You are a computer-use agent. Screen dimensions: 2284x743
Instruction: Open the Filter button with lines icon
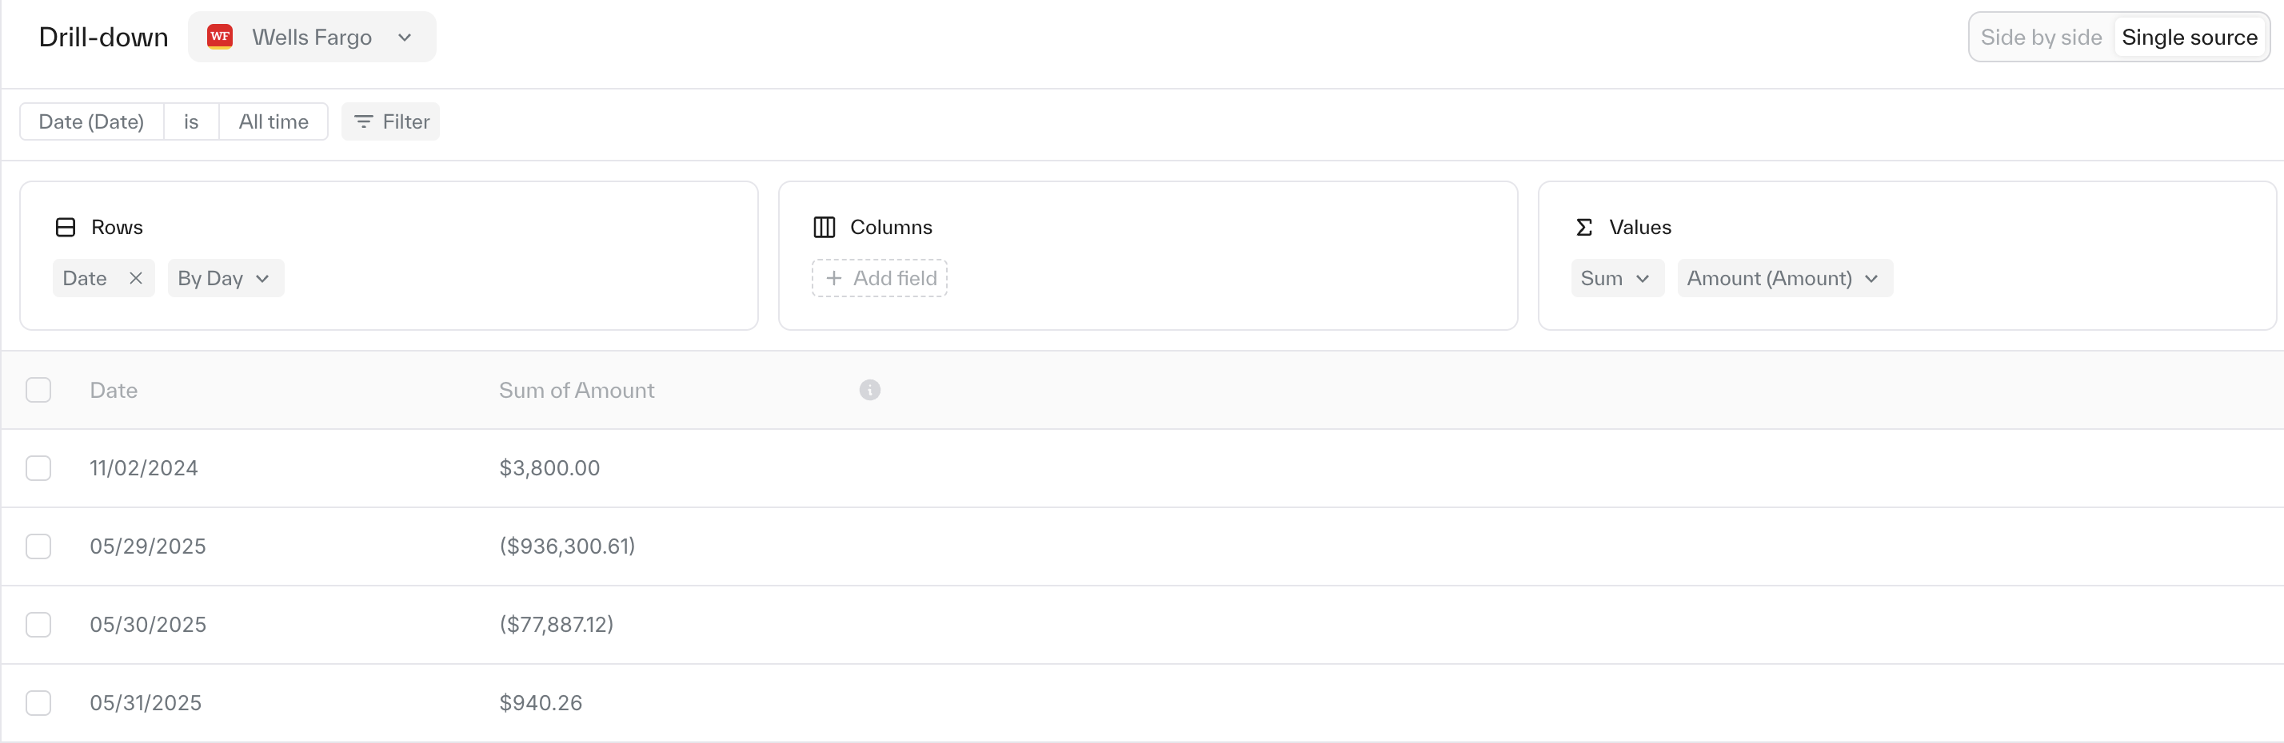point(391,121)
